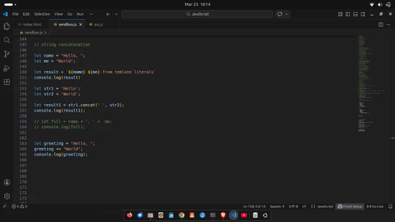Click Go Live in status bar
This screenshot has height=222, width=395.
tap(375, 206)
